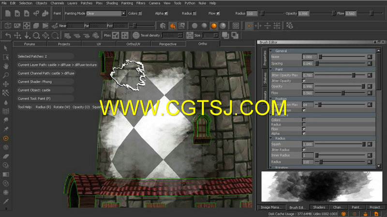Open the Size dropdown in toolbar
The height and width of the screenshot is (217, 387).
[x=216, y=35]
